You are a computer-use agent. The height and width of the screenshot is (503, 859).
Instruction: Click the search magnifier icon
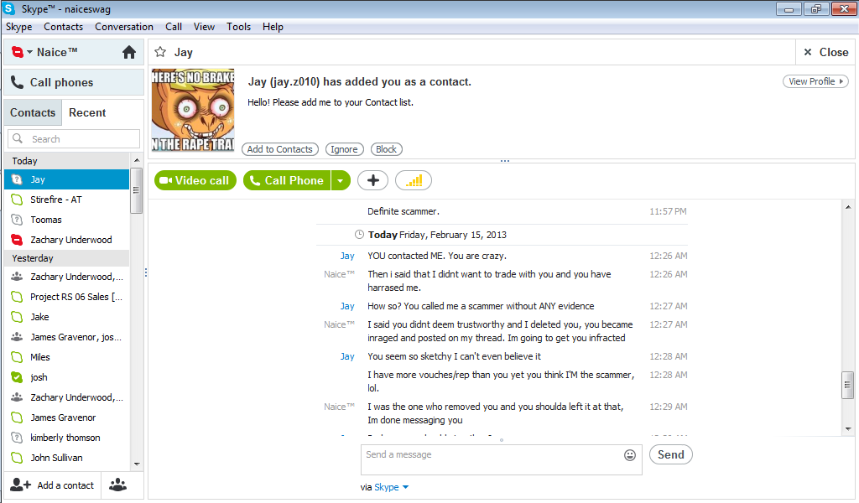click(x=18, y=138)
